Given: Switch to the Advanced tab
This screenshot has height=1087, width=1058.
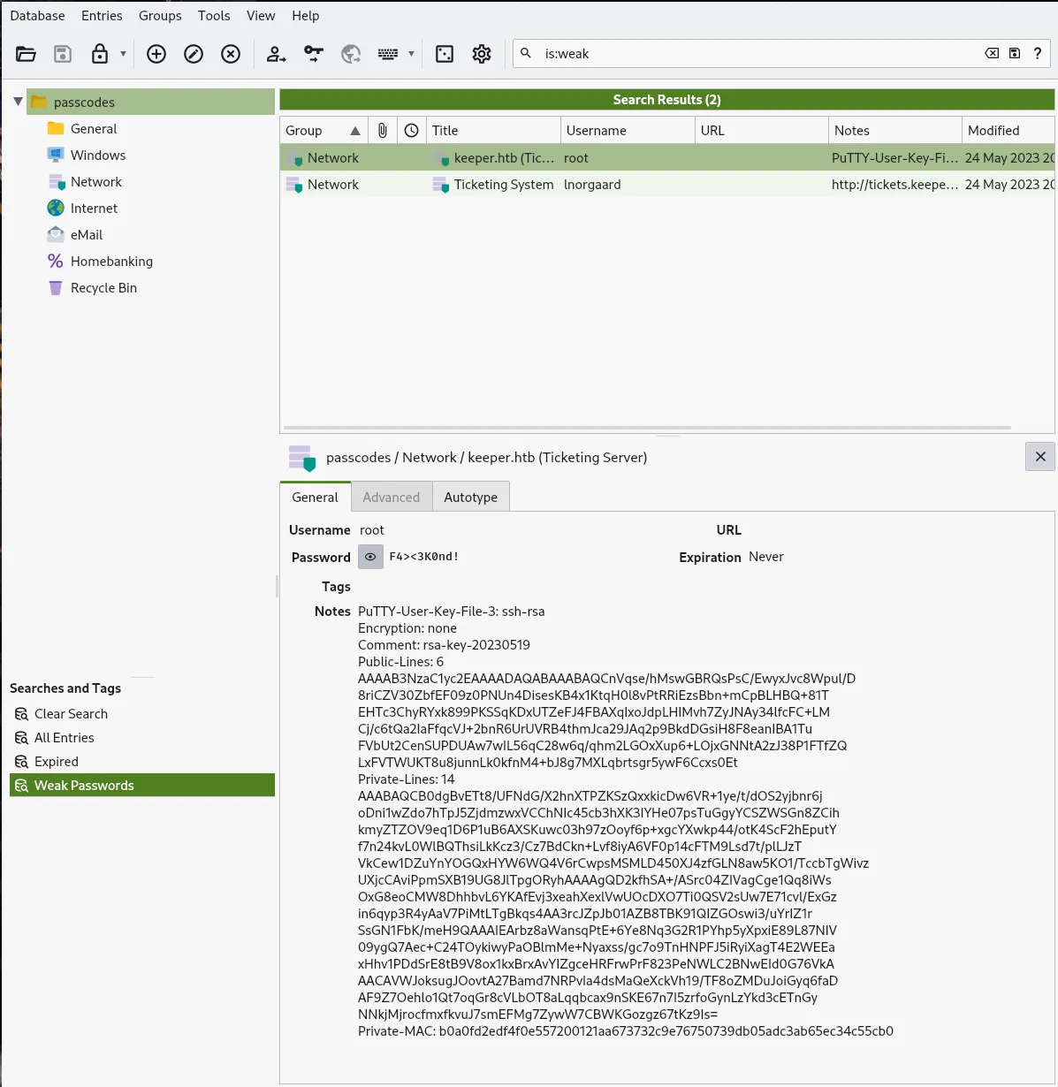Looking at the screenshot, I should (x=391, y=498).
